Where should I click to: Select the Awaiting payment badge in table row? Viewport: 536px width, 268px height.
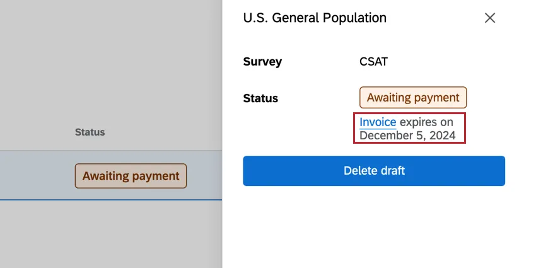(131, 176)
